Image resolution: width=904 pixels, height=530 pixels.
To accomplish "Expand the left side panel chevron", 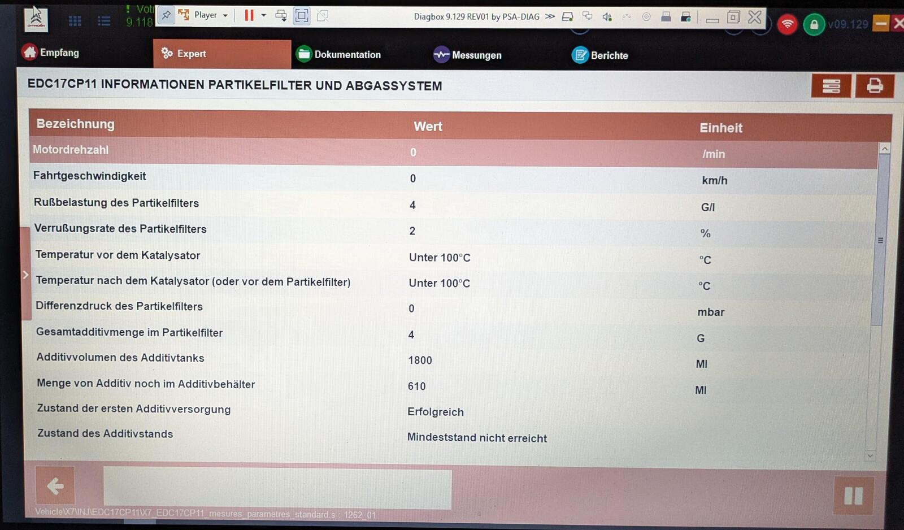I will click(25, 275).
